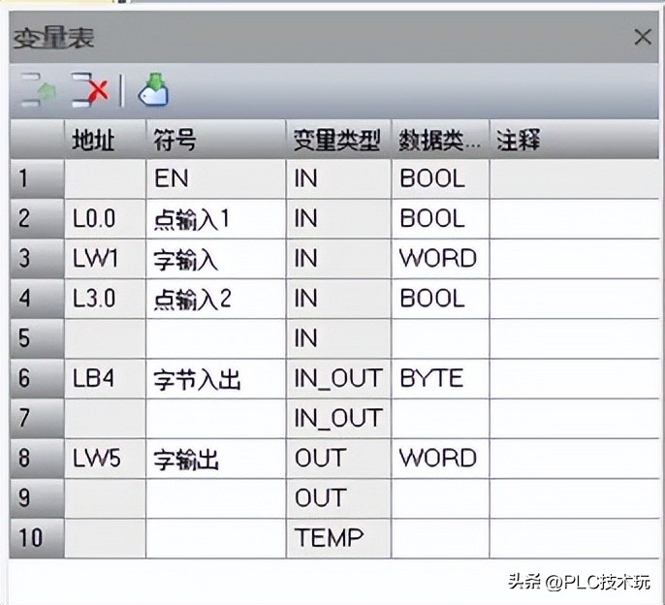The width and height of the screenshot is (665, 605).
Task: Click IN variable type in row 1
Action: pos(338,178)
